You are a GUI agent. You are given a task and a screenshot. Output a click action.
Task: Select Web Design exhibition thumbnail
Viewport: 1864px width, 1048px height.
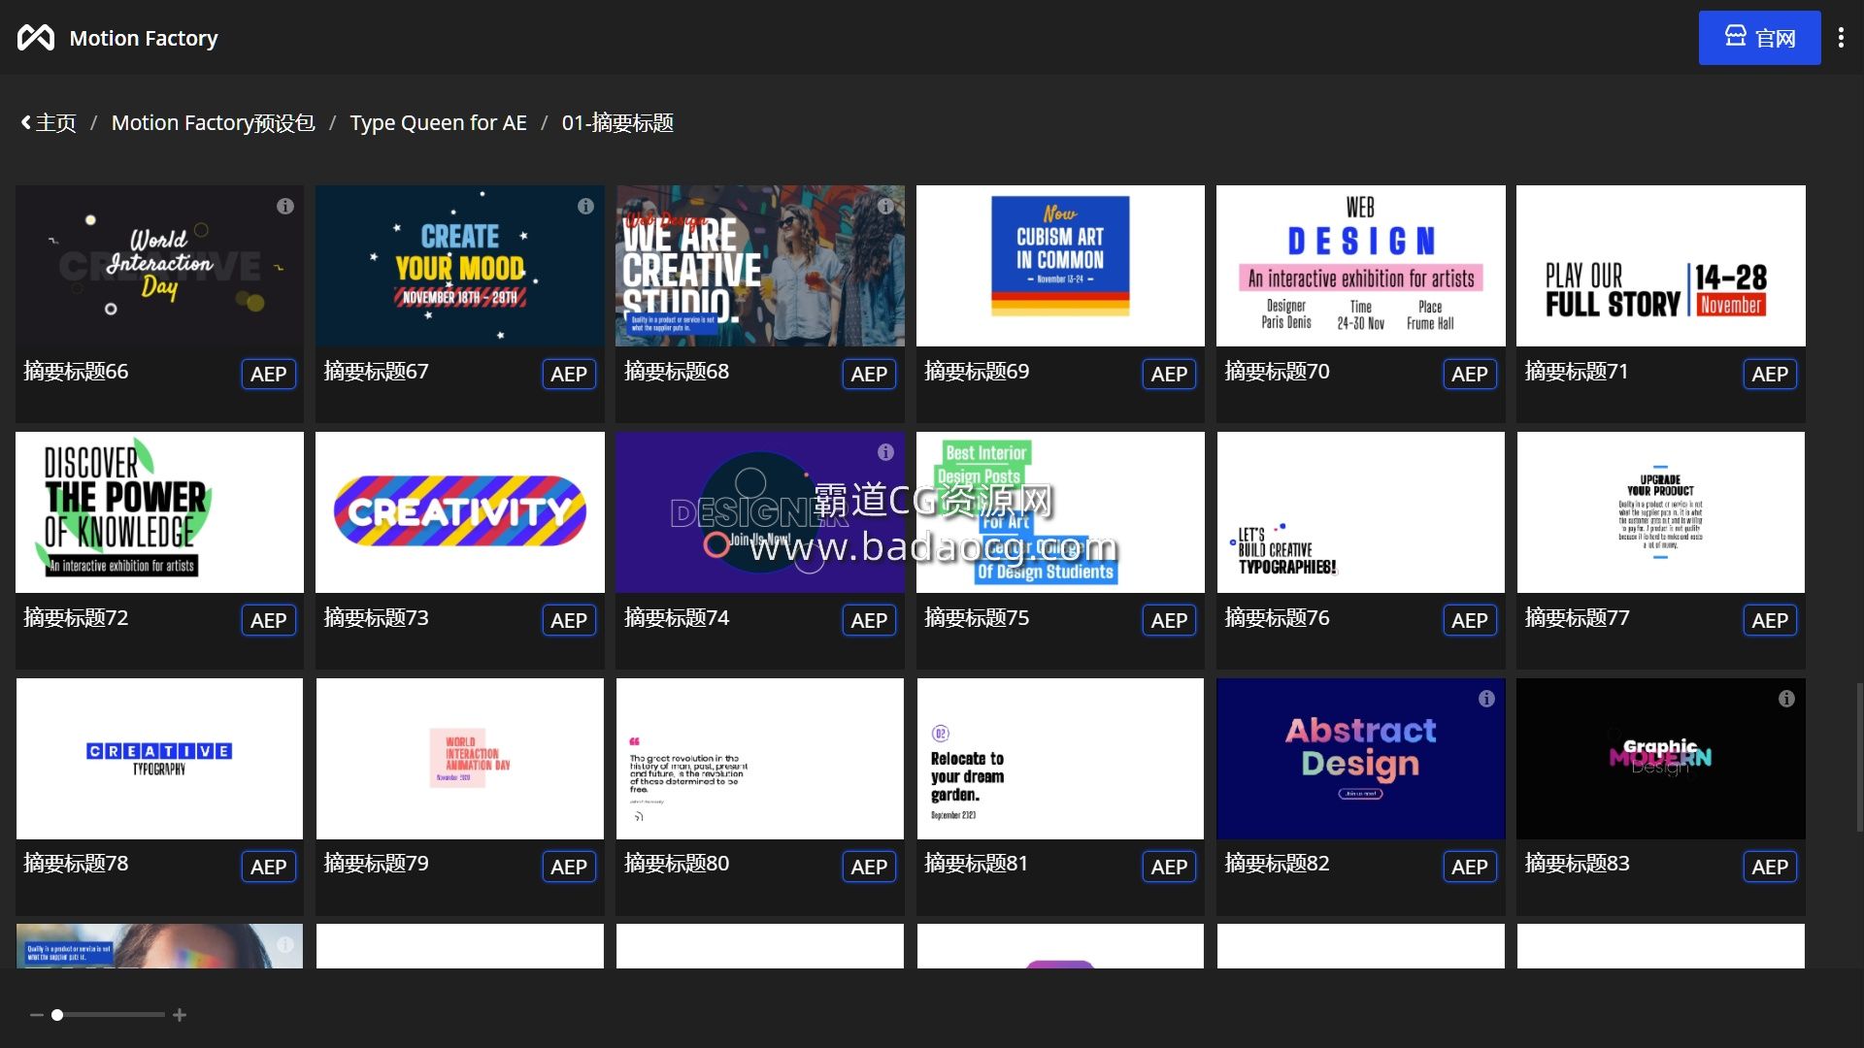point(1360,266)
